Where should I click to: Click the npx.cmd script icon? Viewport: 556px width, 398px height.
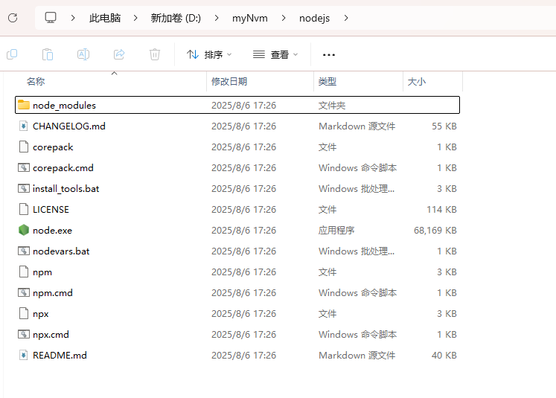point(23,334)
